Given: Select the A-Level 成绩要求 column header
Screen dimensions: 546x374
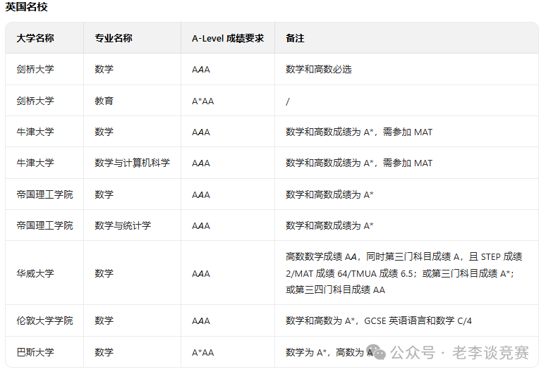Looking at the screenshot, I should tap(228, 38).
